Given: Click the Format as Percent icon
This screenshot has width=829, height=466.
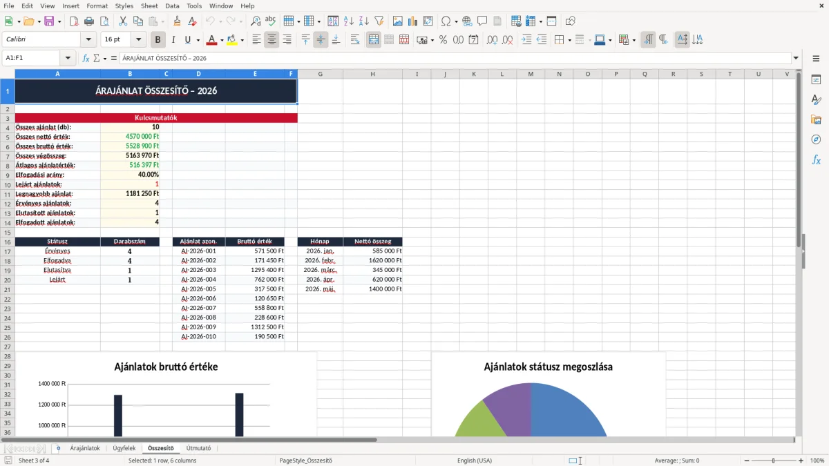Looking at the screenshot, I should click(x=444, y=40).
